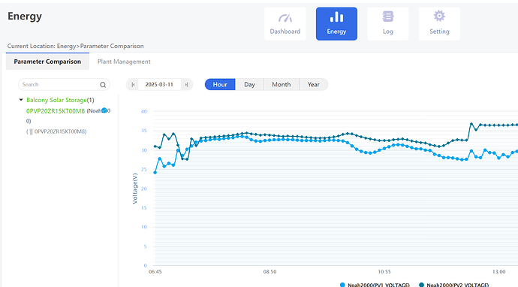Toggle Noah2000(PV1 VOLTAGE) legend entry

[x=375, y=285]
